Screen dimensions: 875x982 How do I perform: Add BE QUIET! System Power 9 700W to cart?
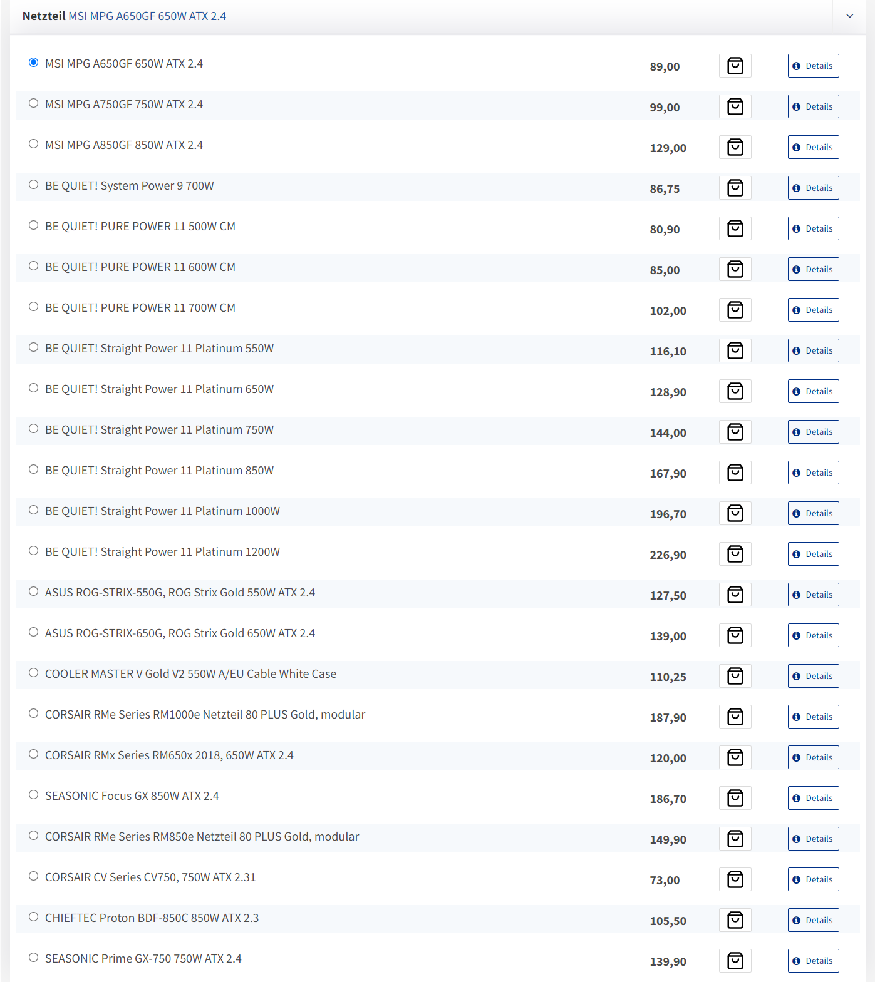735,188
